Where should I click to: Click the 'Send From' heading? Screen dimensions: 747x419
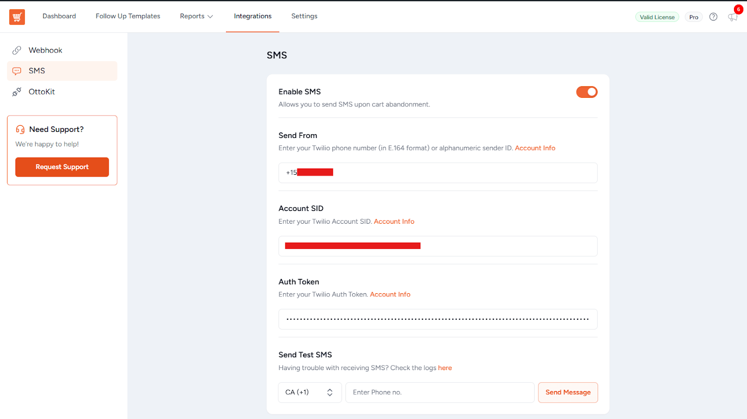(298, 135)
